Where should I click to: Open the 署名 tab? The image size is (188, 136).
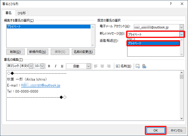[9, 13]
